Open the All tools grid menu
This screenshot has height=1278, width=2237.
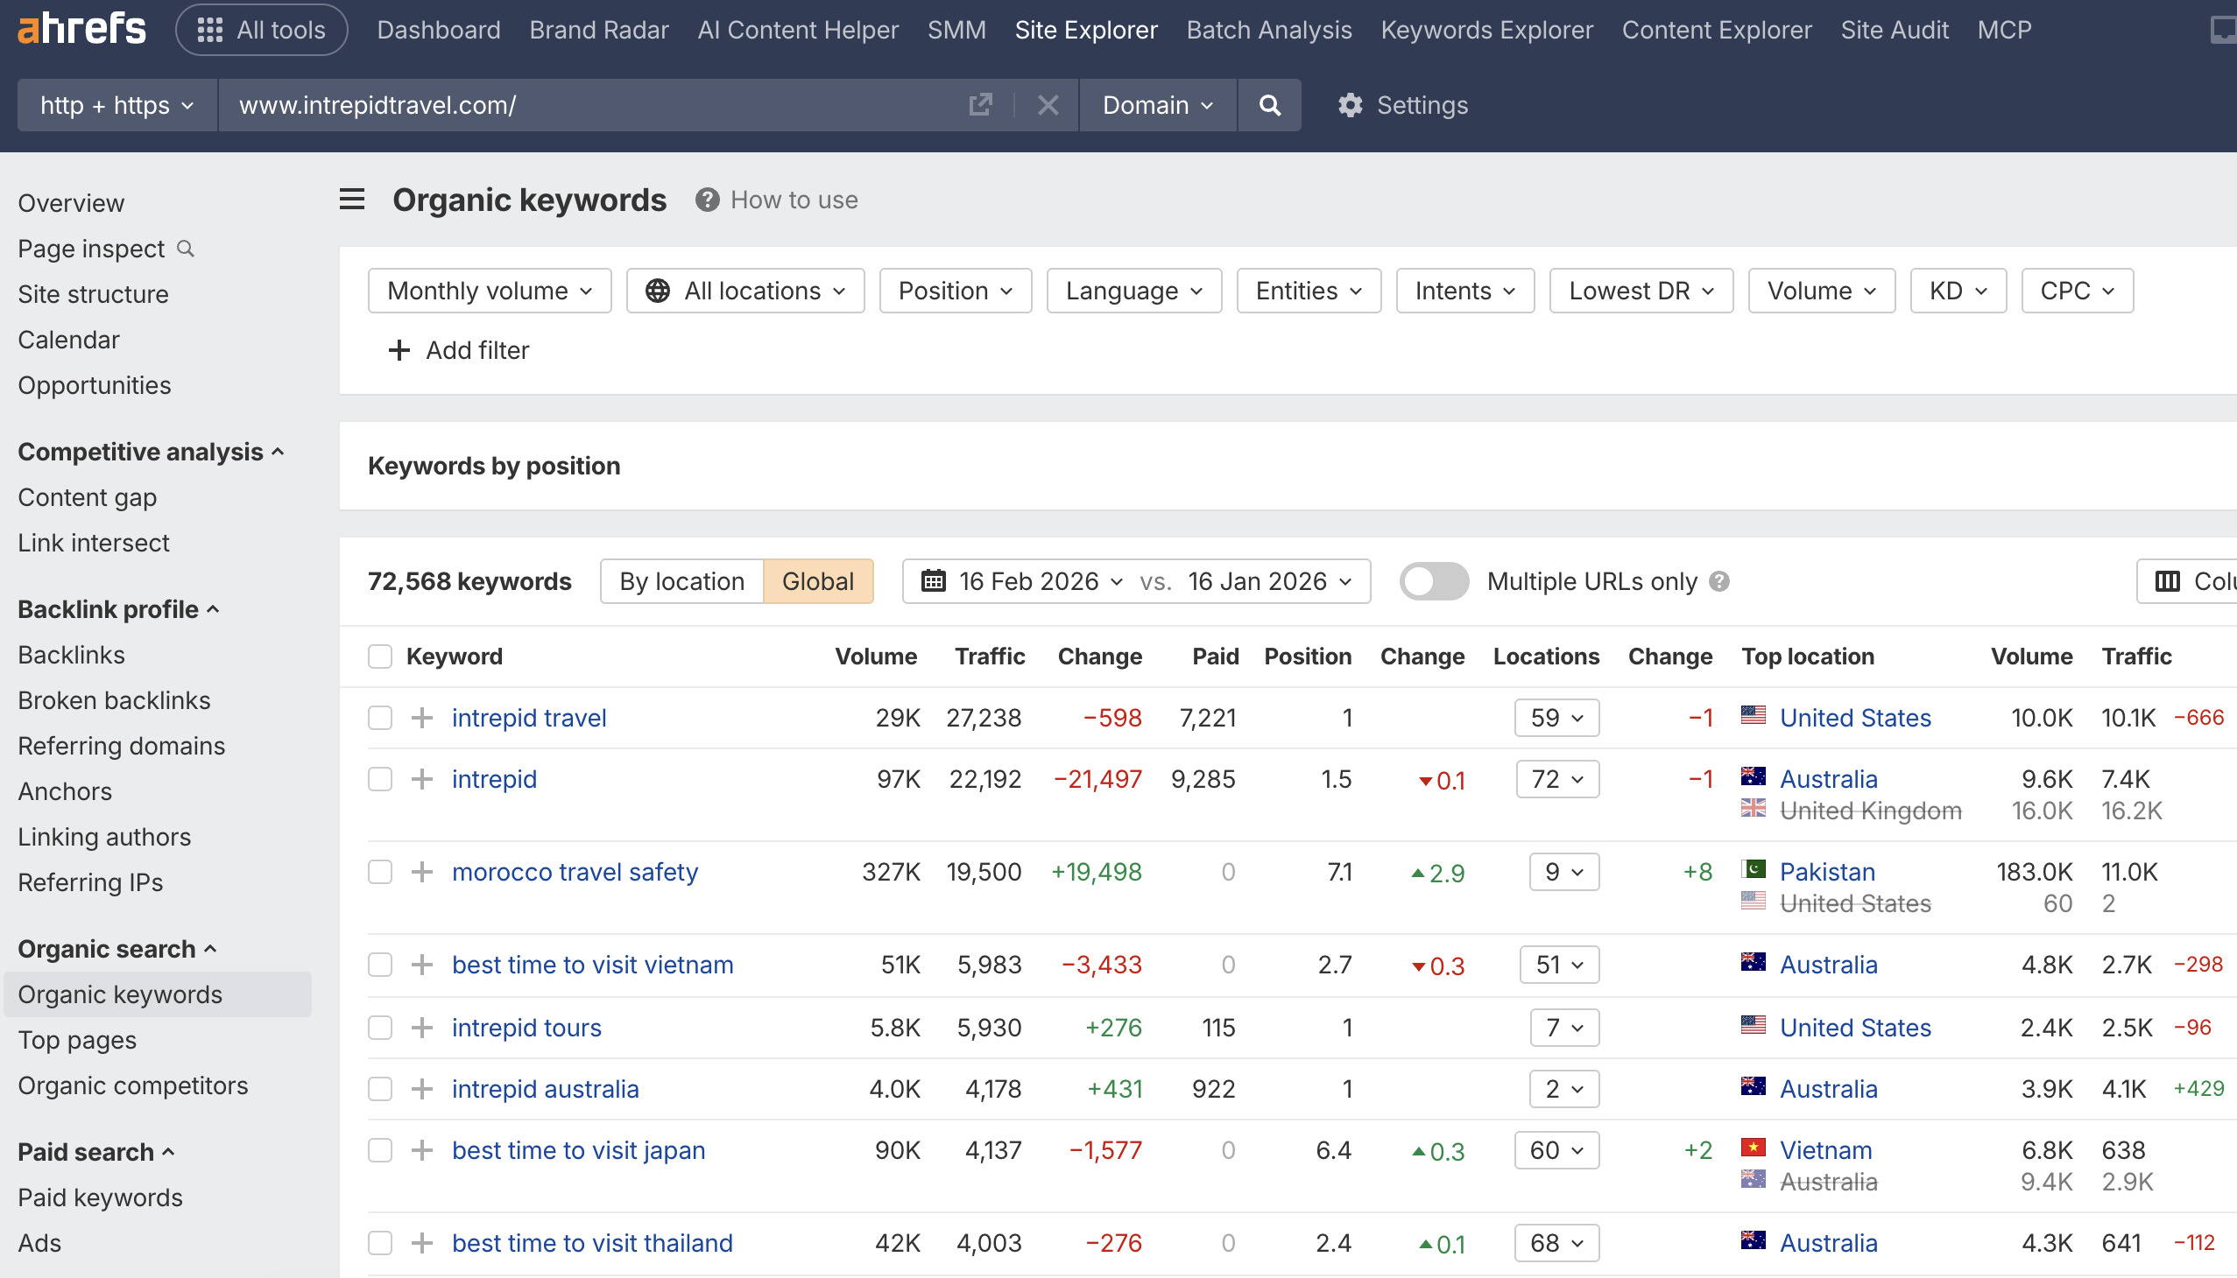tap(261, 29)
